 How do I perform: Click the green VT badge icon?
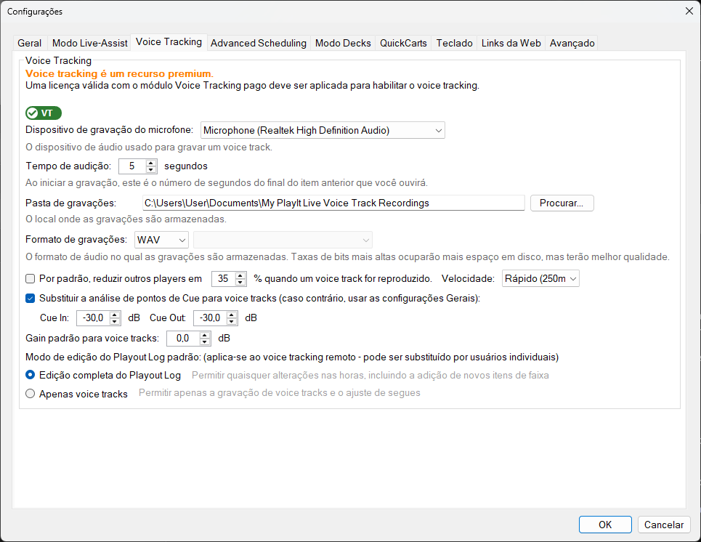(x=44, y=113)
